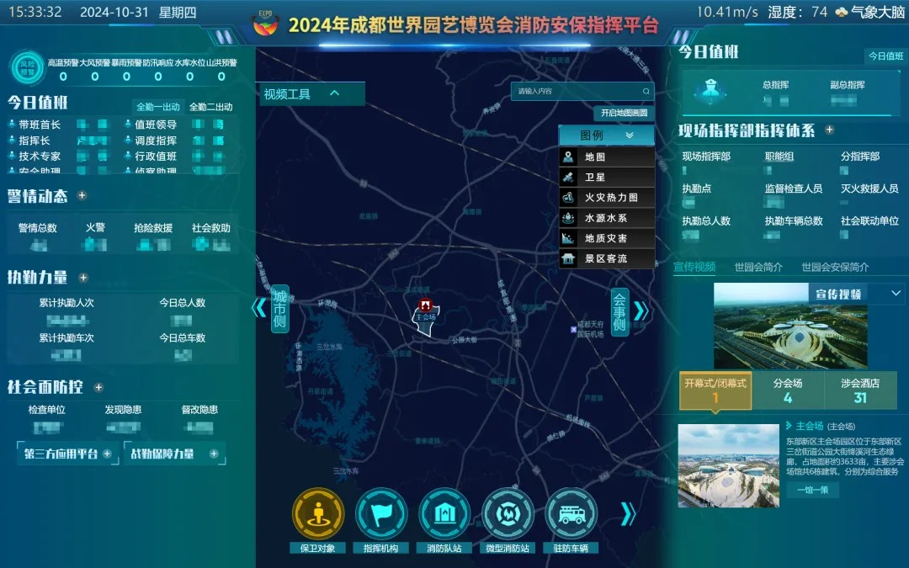Click the search magnifier icon in map search box
This screenshot has width=909, height=568.
pos(646,91)
